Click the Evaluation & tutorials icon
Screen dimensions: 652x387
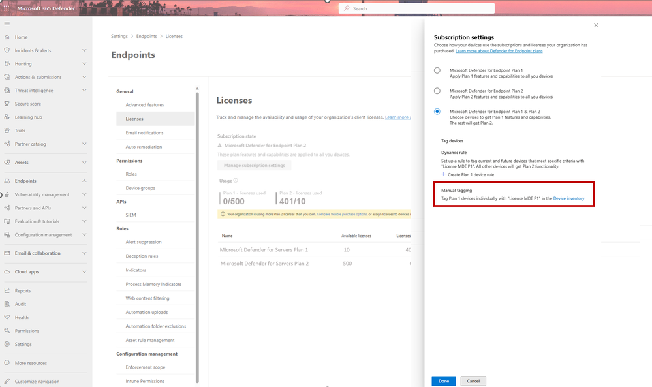(7, 221)
